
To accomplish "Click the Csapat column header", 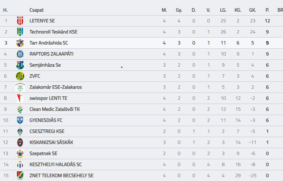I will tap(37, 10).
